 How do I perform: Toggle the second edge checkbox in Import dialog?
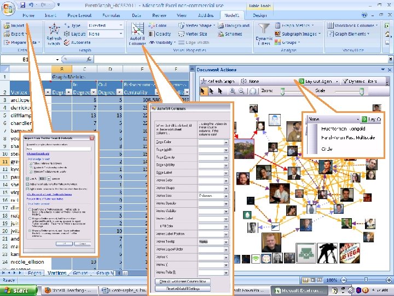click(31, 167)
